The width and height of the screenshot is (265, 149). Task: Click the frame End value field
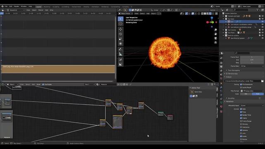tap(252, 60)
